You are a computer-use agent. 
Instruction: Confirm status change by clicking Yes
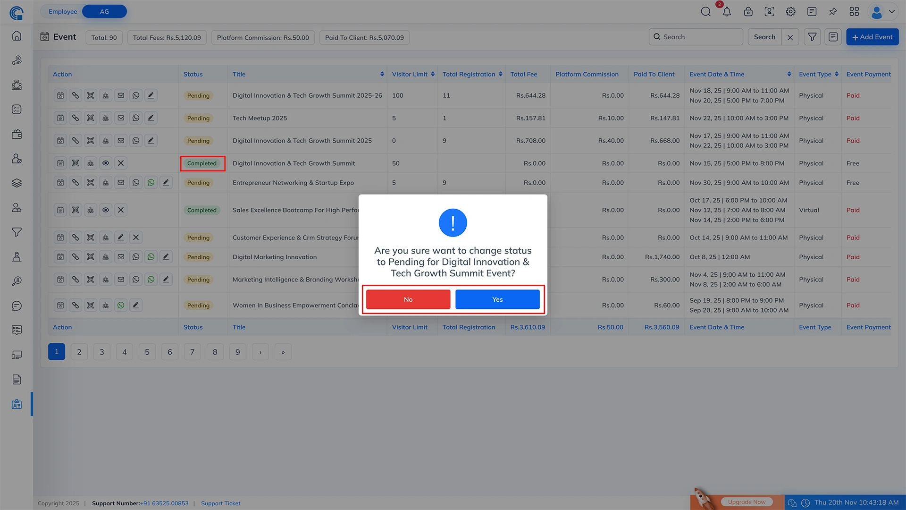(497, 299)
